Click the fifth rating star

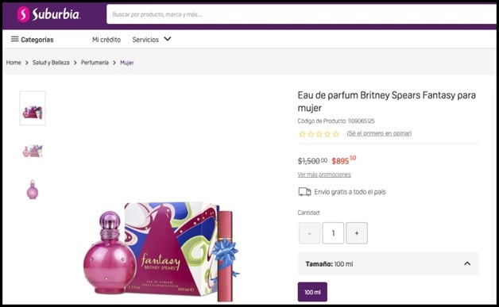pos(336,134)
